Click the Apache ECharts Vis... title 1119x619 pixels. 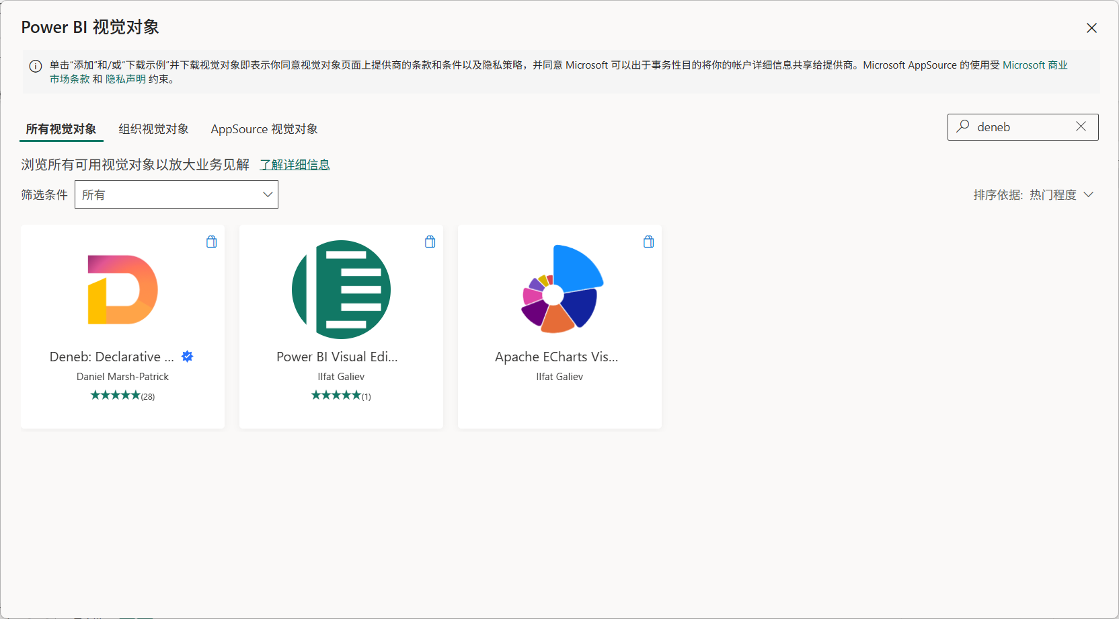(x=556, y=357)
